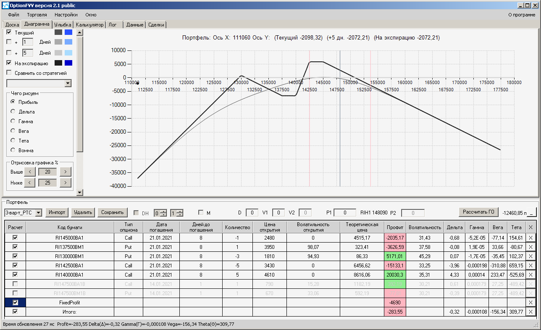
Task: Click the V1 input field
Action: [x=278, y=213]
